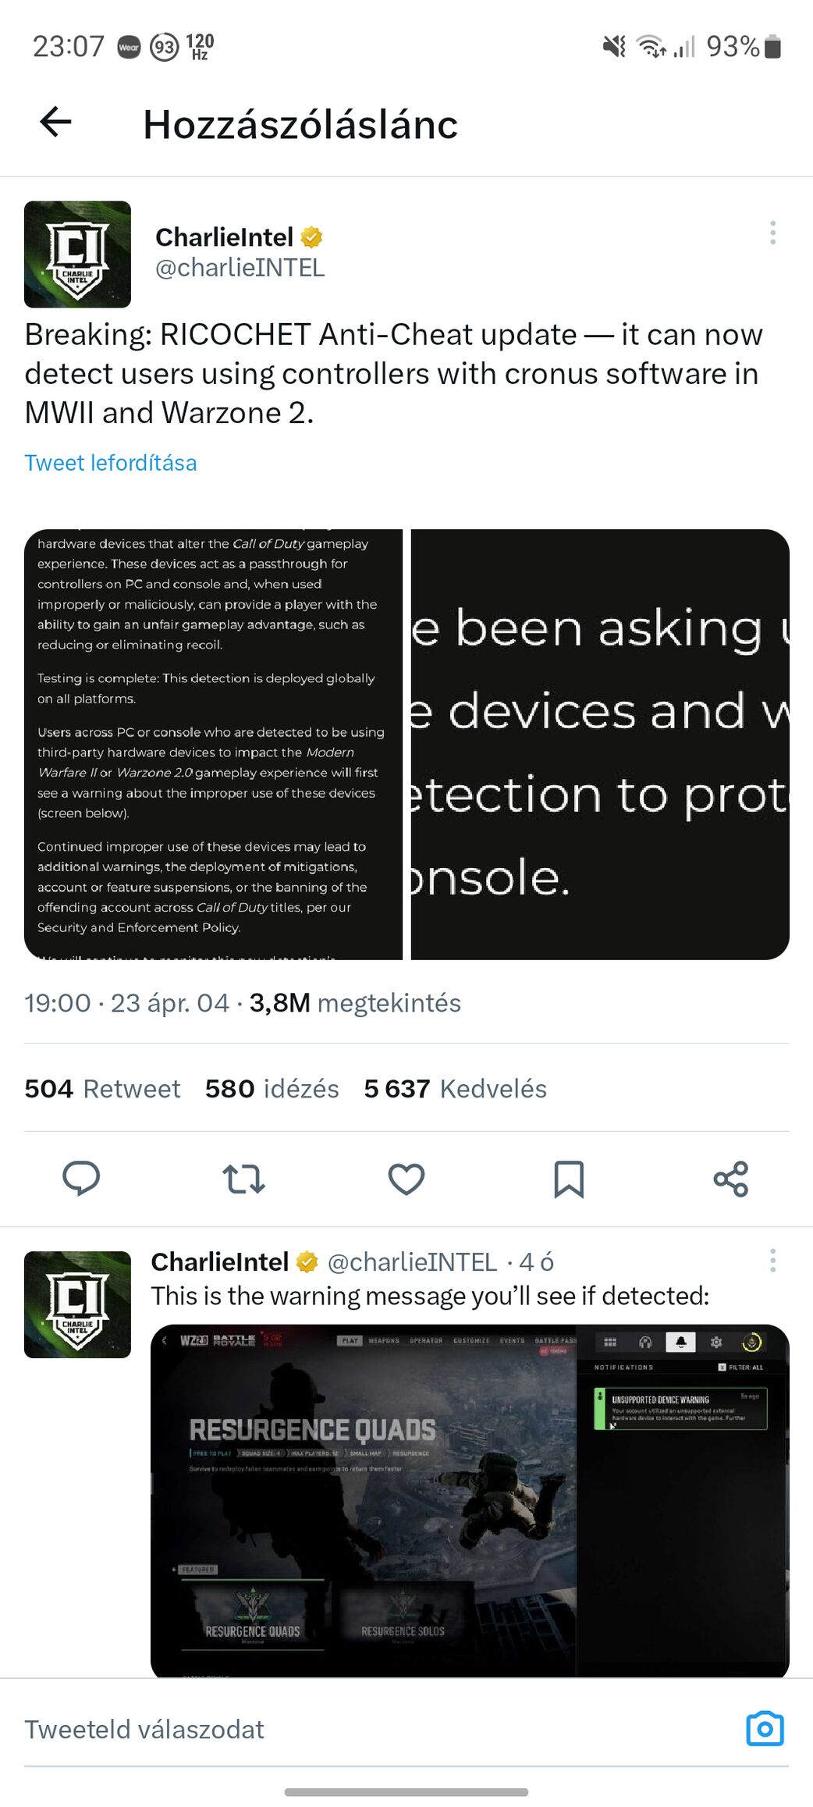Open the Resurgence Quads warning screenshot
The height and width of the screenshot is (1807, 813).
click(x=470, y=1500)
